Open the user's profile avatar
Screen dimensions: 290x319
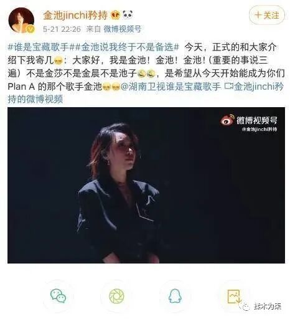tap(21, 21)
